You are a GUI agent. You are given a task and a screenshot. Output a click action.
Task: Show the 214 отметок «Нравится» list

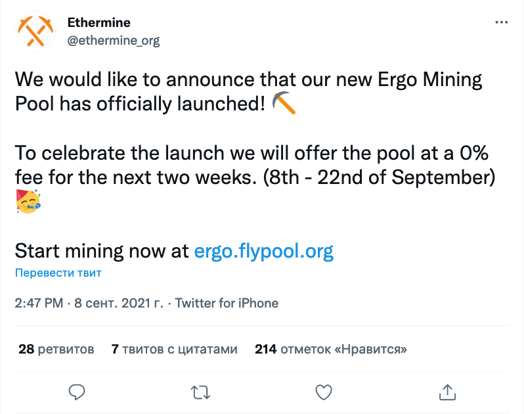[x=331, y=349]
